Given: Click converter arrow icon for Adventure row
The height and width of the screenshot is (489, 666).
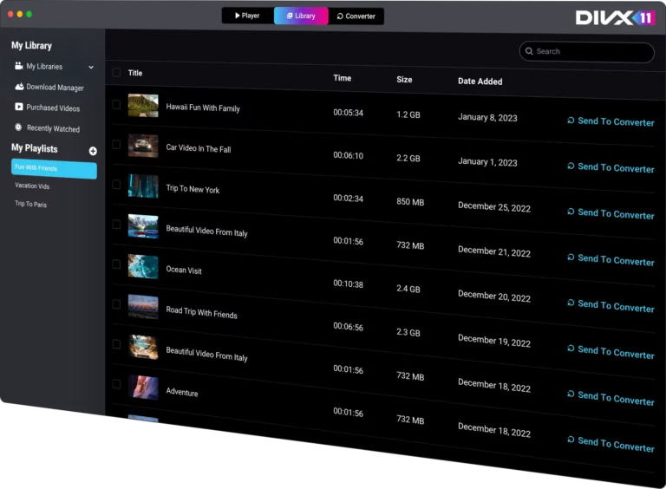Looking at the screenshot, I should click(571, 440).
